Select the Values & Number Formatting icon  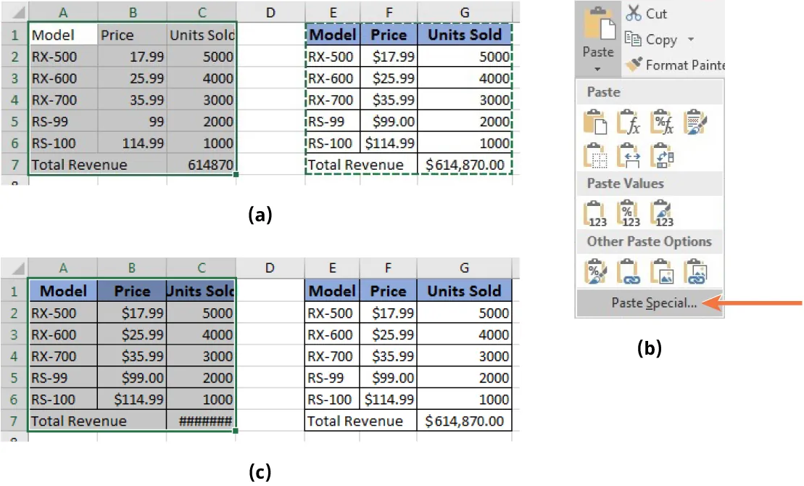[x=630, y=210]
